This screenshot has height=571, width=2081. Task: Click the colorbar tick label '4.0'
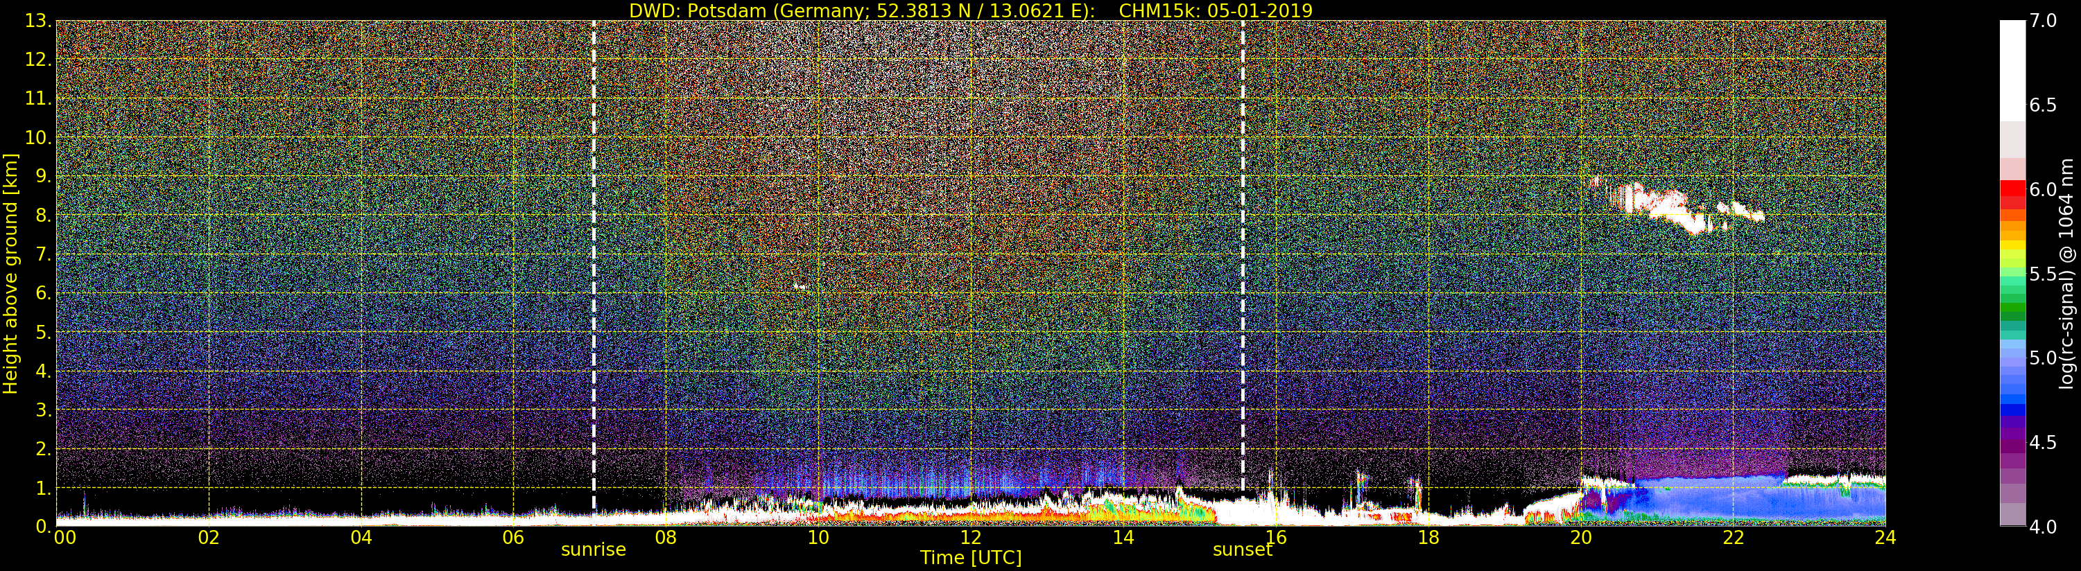tap(2043, 527)
